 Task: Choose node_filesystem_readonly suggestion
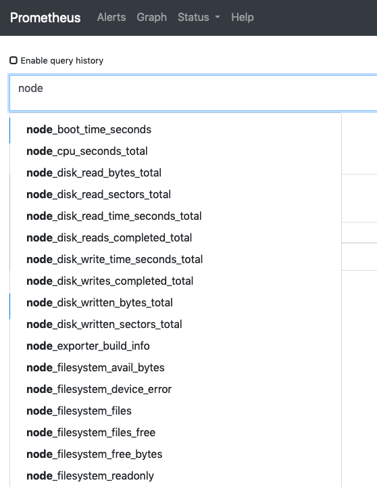[176, 476]
